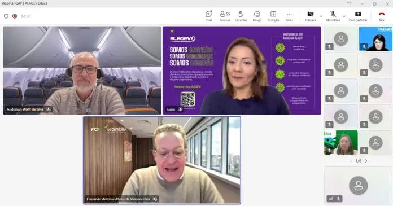The height and width of the screenshot is (206, 393).
Task: Click the name label Anderson Wolff da Silva
Action: (25, 109)
